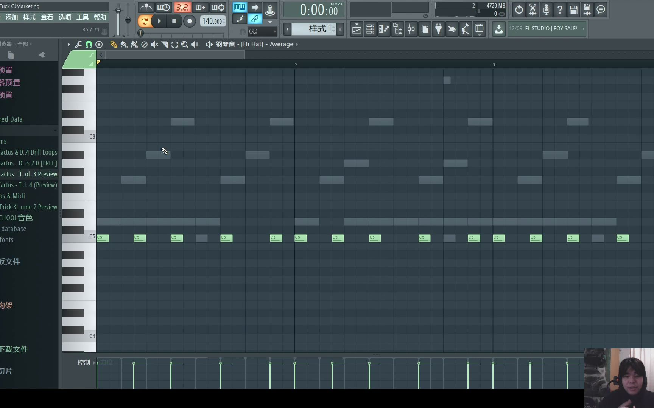Viewport: 654px width, 408px height.
Task: Switch pattern/song mode toggle
Action: [145, 21]
